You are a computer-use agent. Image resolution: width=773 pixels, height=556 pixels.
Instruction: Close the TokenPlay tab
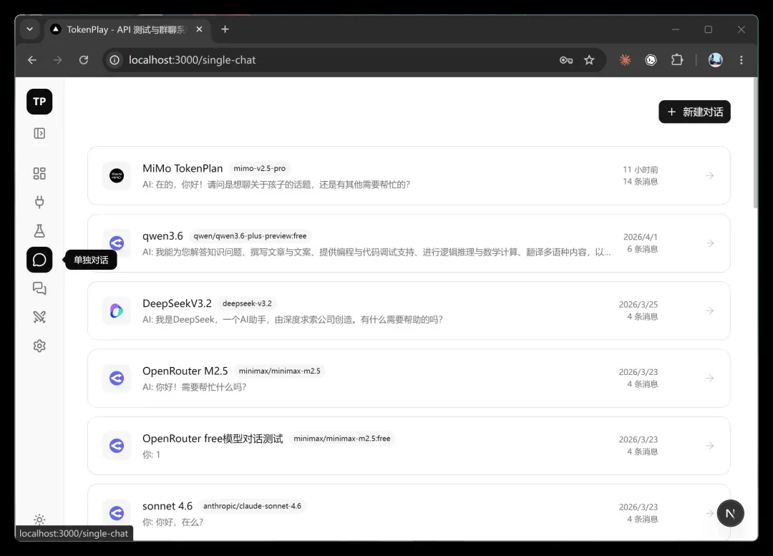[199, 29]
